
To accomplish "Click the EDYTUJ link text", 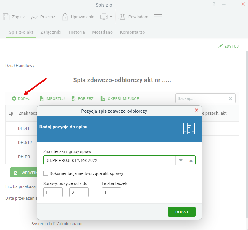I will point(231,47).
